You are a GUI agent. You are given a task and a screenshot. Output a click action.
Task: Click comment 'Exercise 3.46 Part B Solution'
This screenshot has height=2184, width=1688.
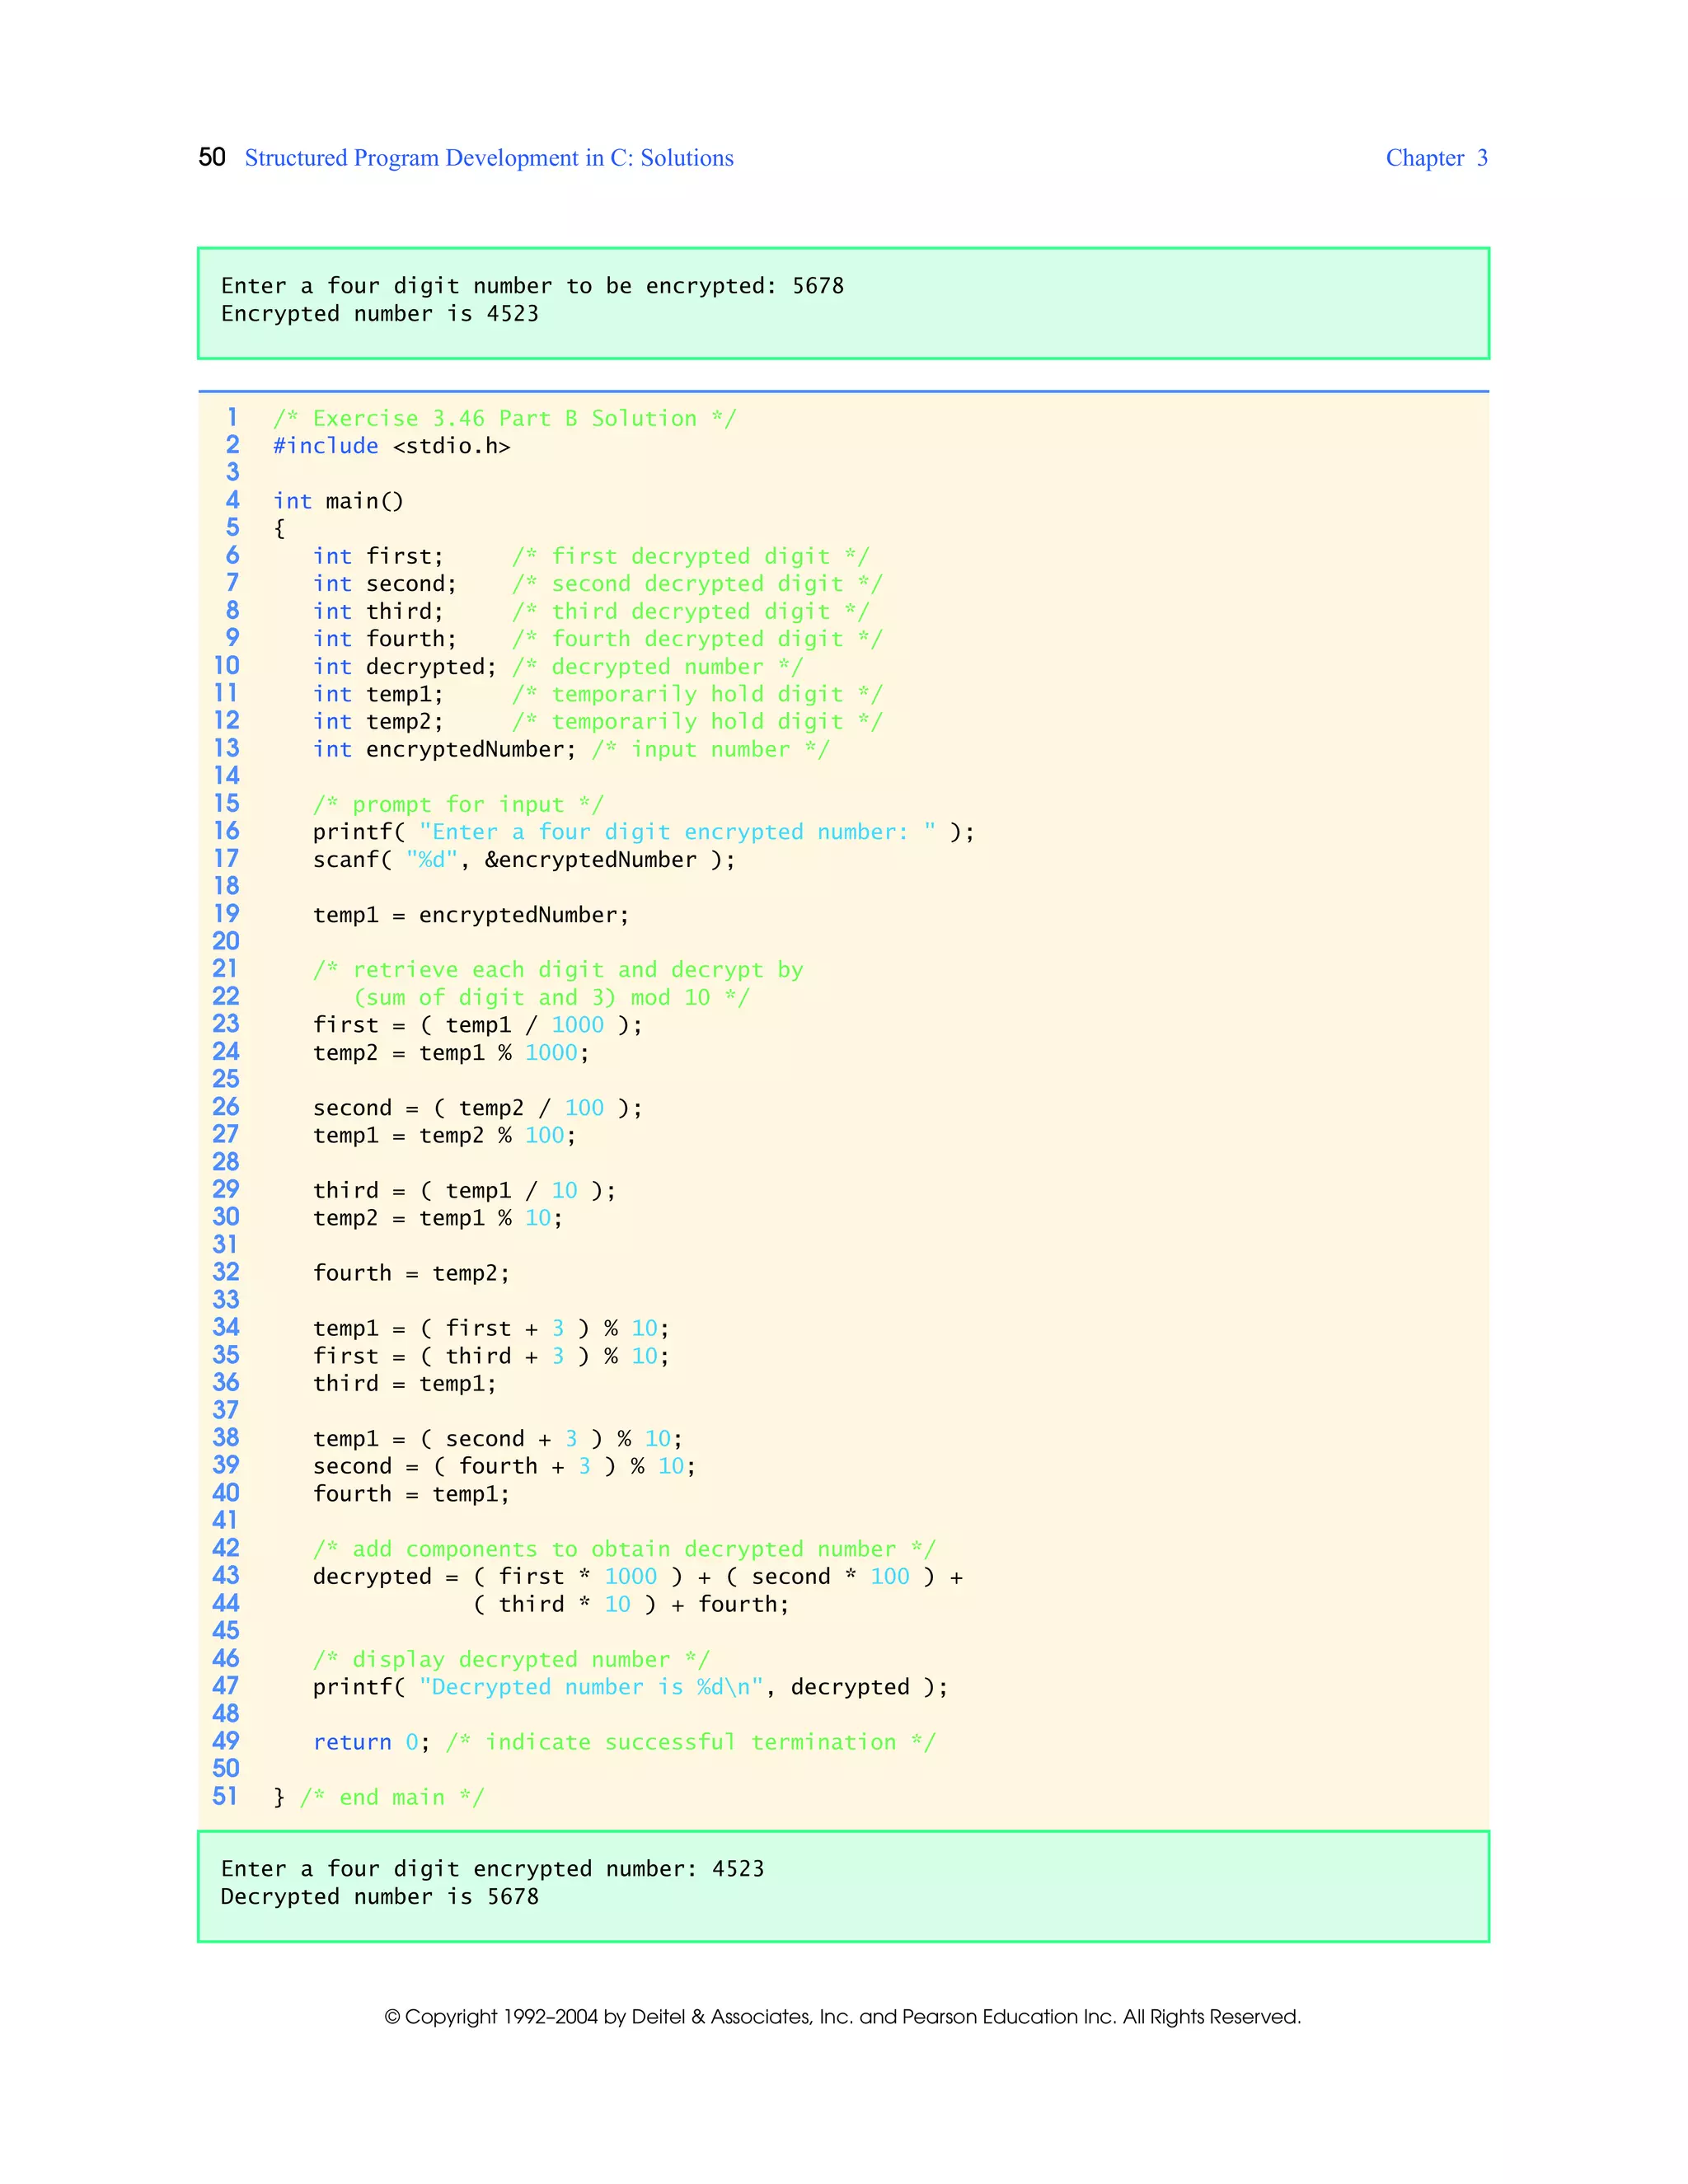505,419
